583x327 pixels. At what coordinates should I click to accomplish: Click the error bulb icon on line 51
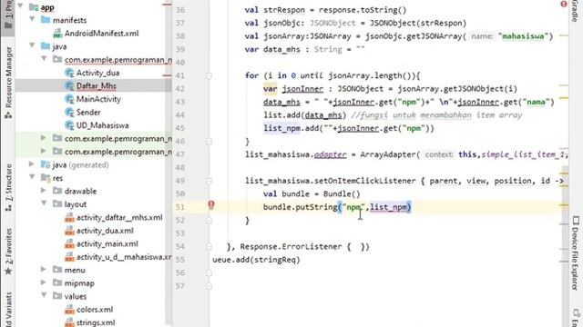[x=210, y=204]
